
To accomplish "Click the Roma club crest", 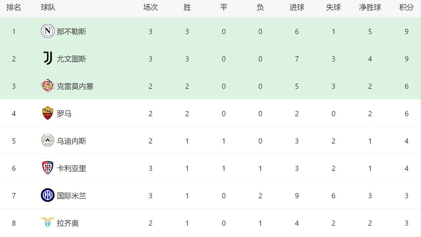I will pos(48,113).
